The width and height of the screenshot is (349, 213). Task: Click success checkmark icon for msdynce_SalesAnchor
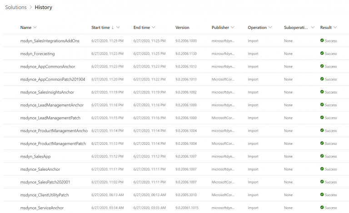[x=322, y=169]
